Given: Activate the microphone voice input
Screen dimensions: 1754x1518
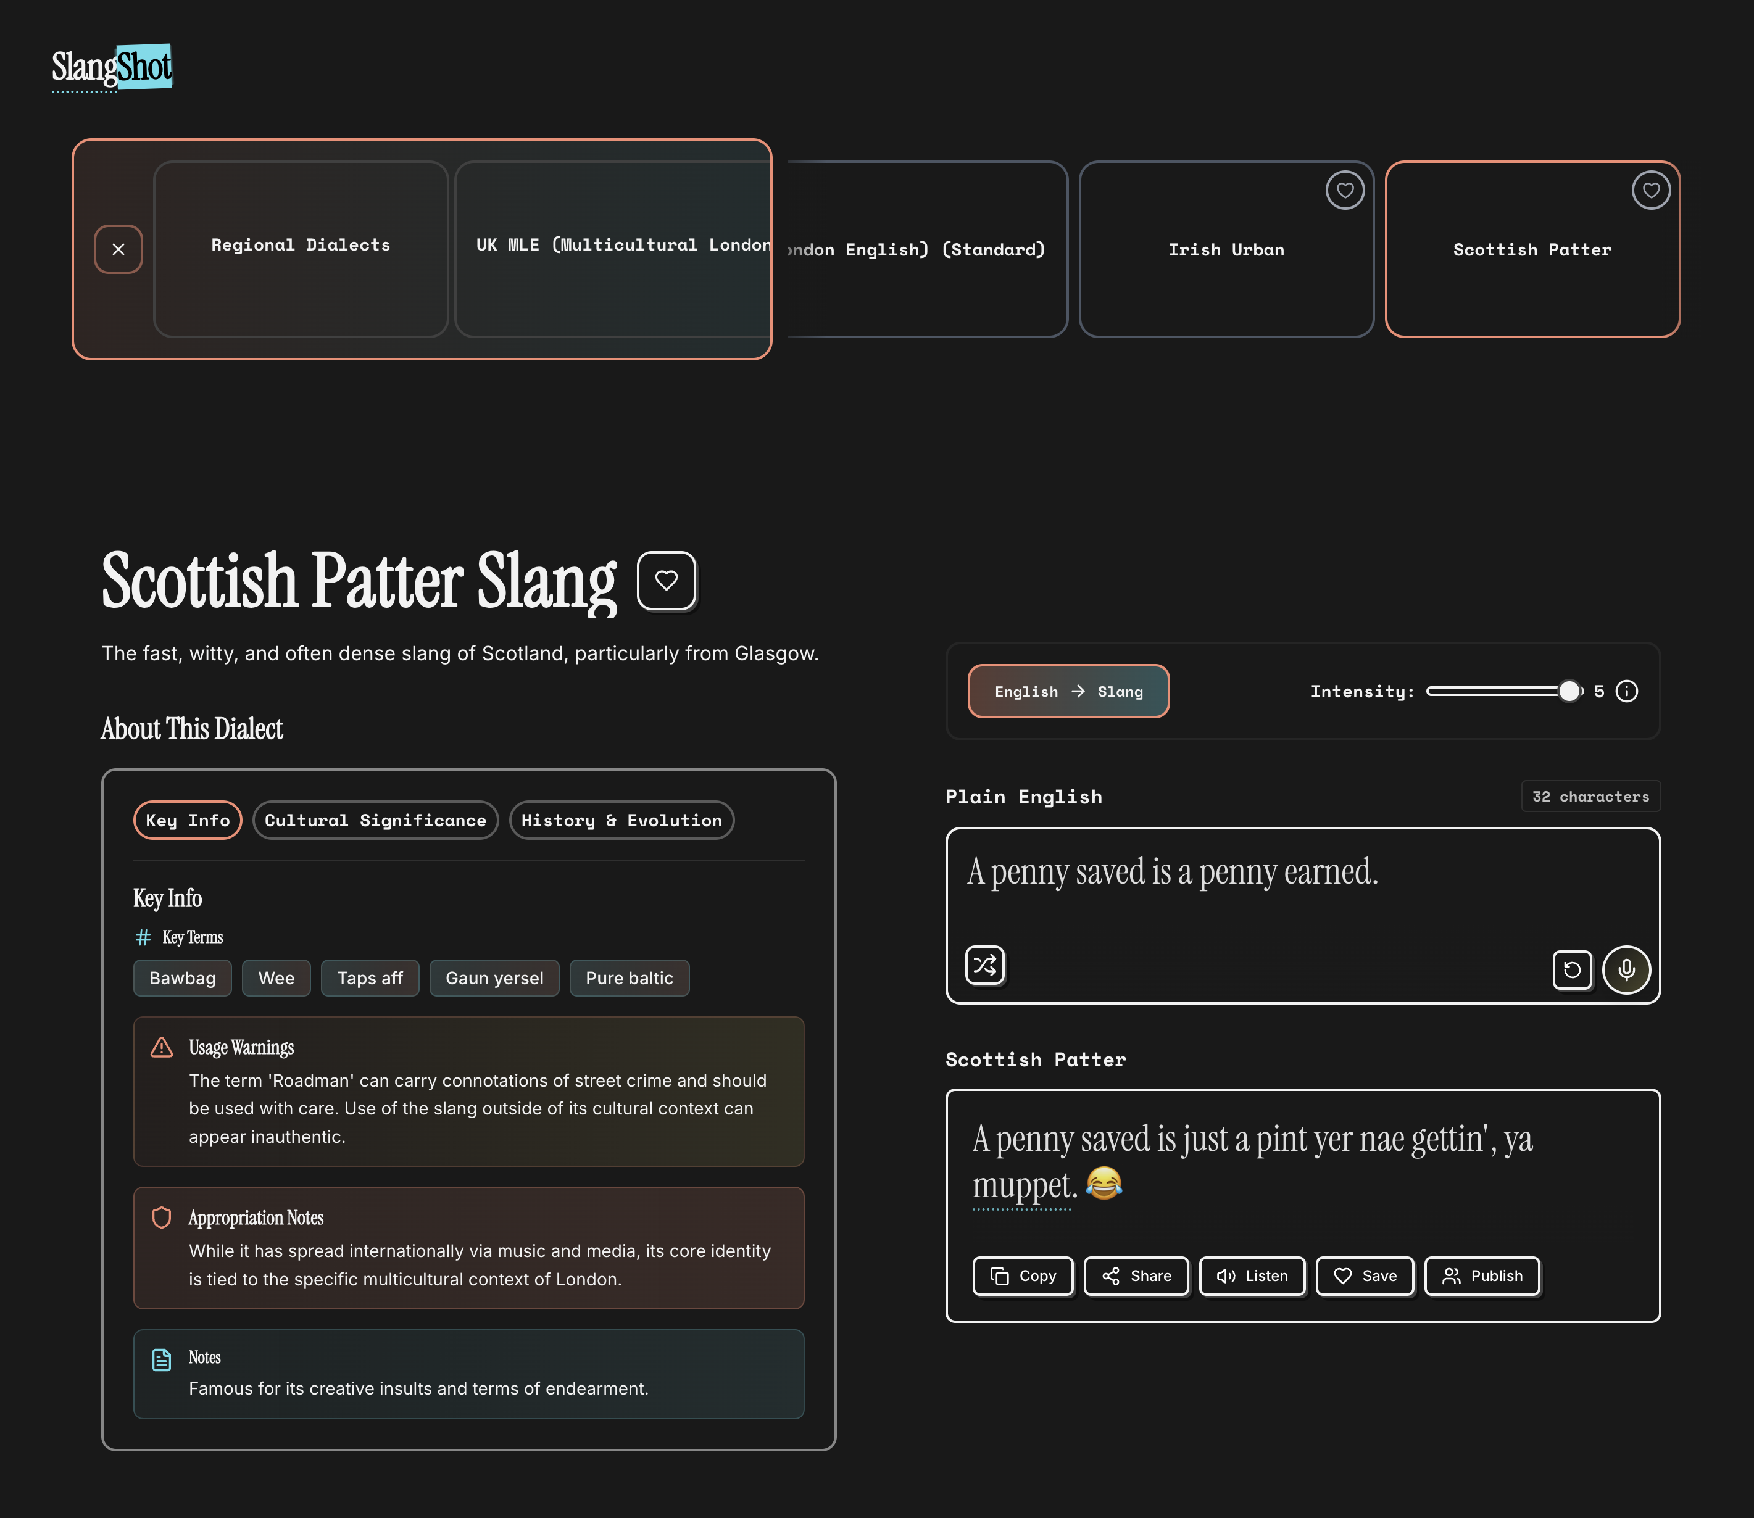Looking at the screenshot, I should [1626, 969].
